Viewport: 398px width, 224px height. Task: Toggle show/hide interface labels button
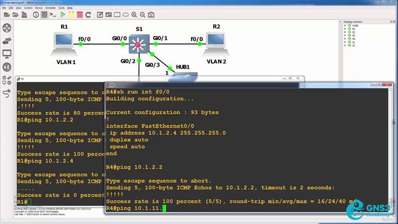[x=44, y=15]
